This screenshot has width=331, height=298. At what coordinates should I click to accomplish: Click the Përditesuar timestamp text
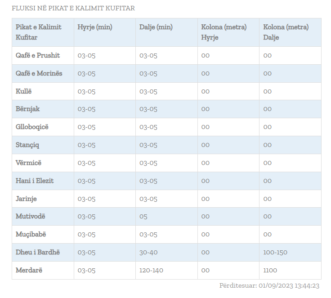pyautogui.click(x=269, y=285)
